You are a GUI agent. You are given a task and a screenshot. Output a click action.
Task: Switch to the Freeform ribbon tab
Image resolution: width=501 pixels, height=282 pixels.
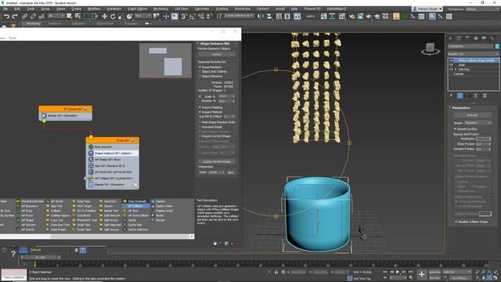click(x=54, y=23)
